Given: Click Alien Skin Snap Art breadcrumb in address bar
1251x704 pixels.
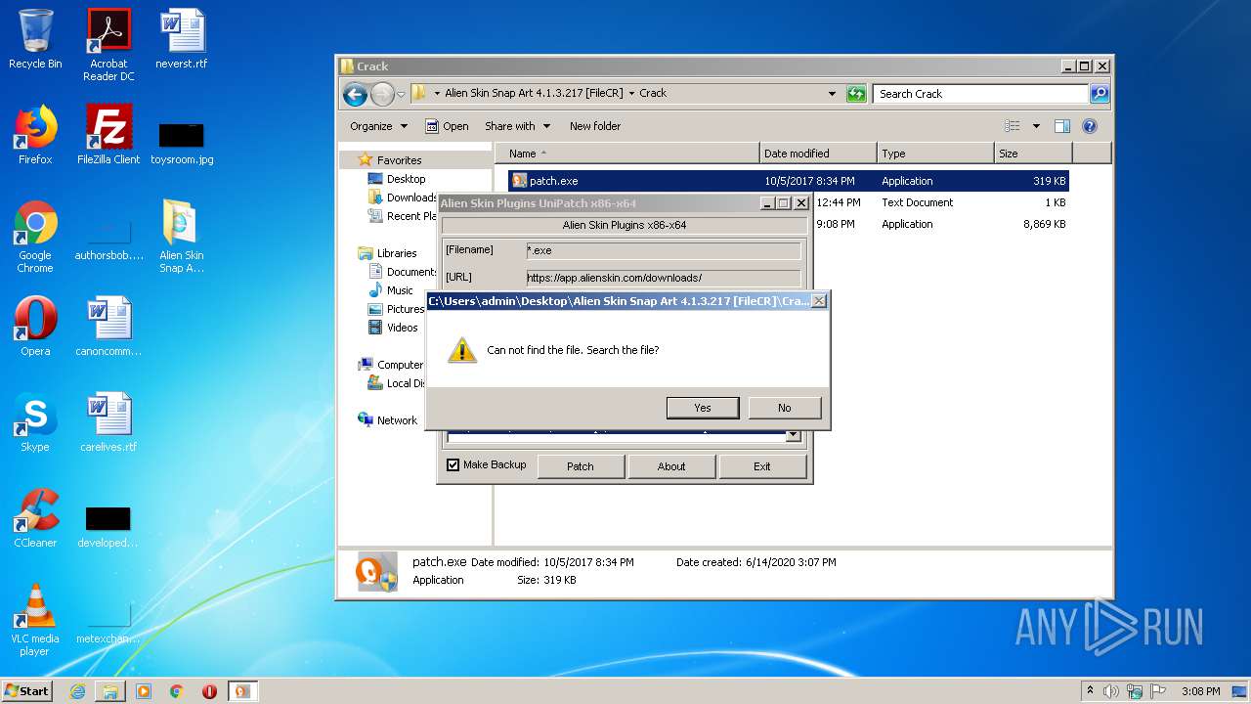Looking at the screenshot, I should (534, 94).
